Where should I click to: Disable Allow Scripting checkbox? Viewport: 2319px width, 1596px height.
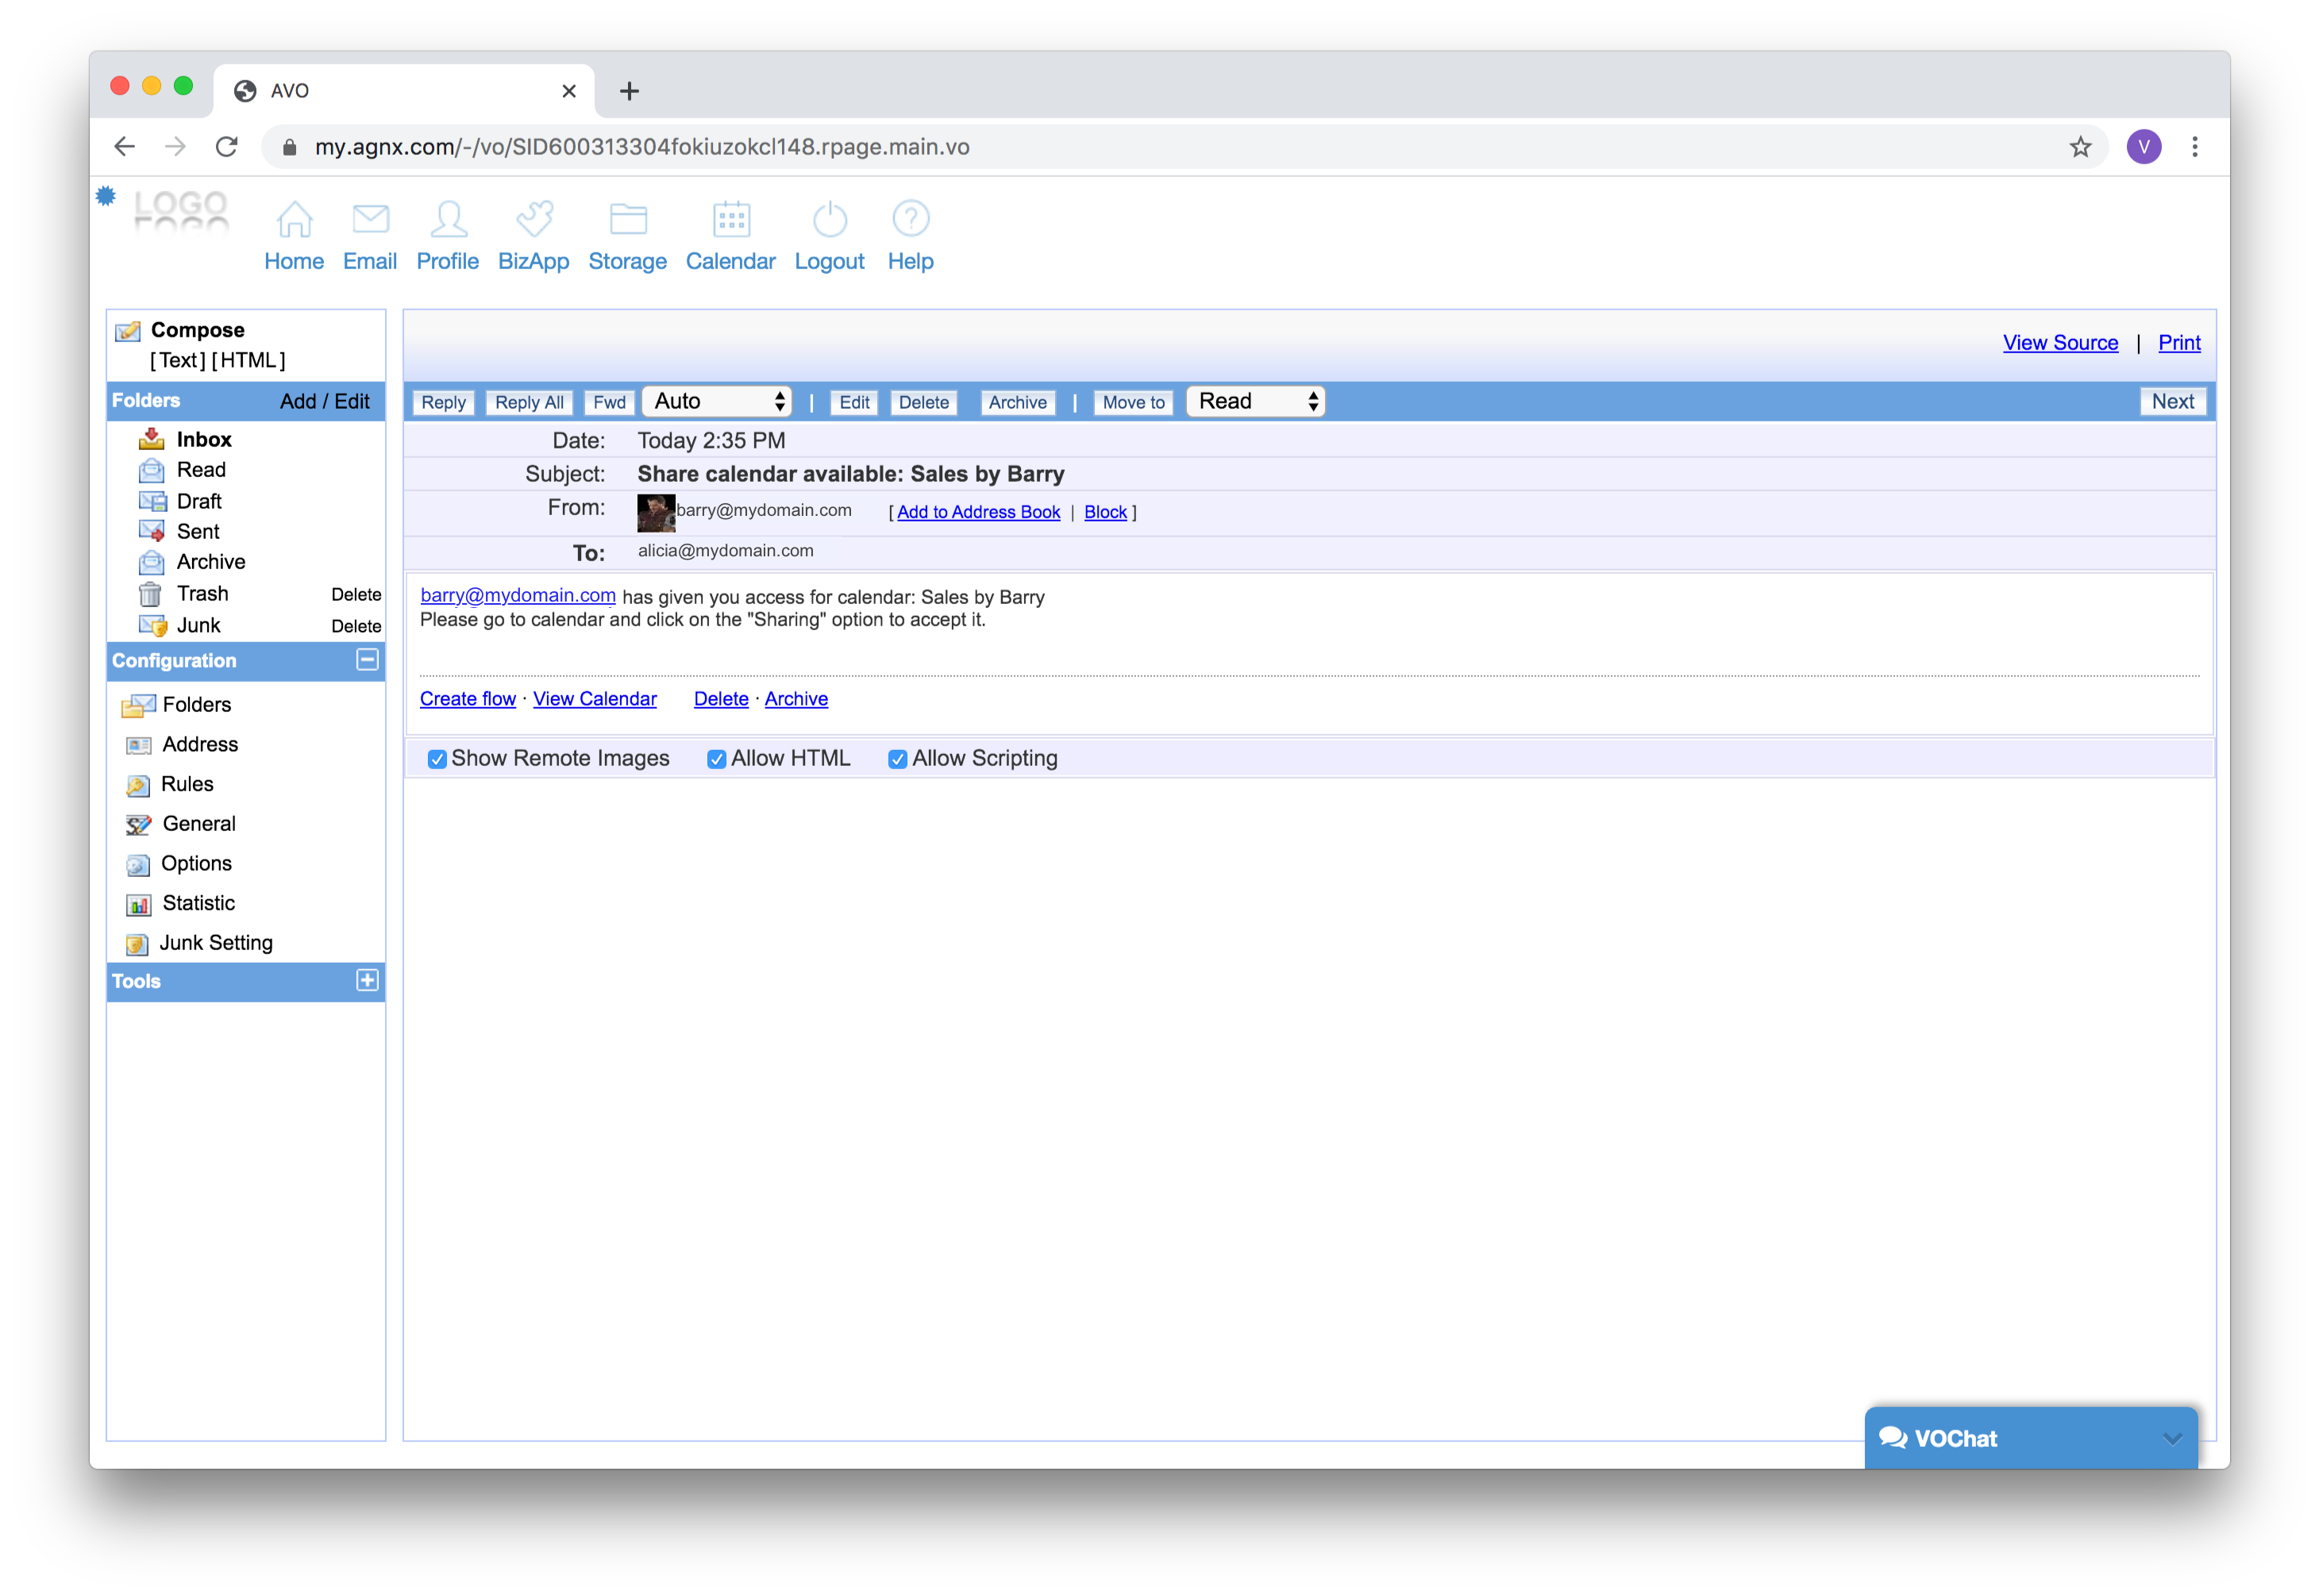(897, 759)
